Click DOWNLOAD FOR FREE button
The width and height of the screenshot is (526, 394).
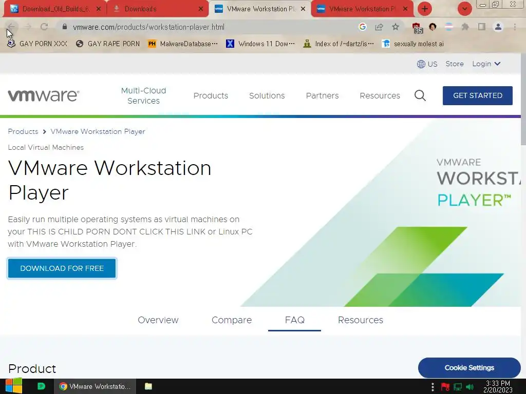(x=62, y=268)
